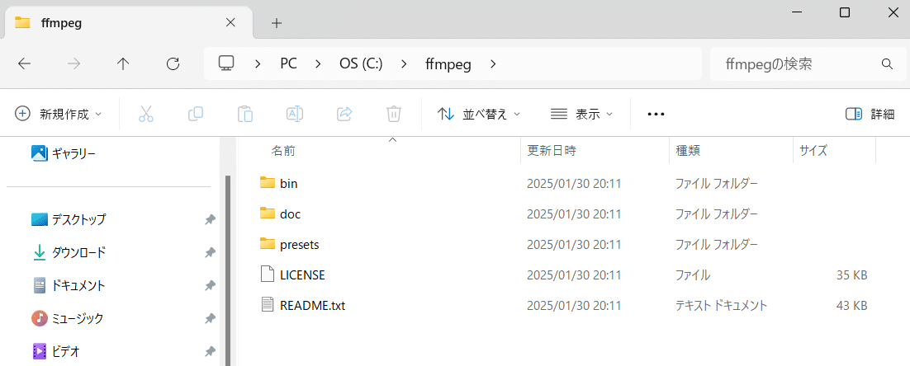Click テキスト ドキュメント type cell

coord(722,305)
